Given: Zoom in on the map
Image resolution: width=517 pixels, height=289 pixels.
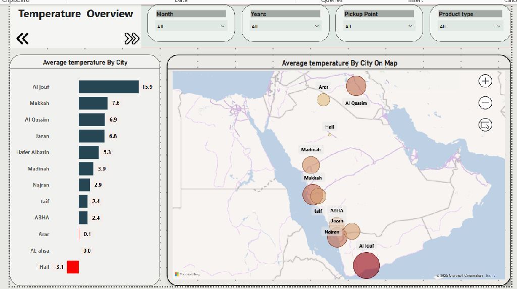Looking at the screenshot, I should (485, 81).
